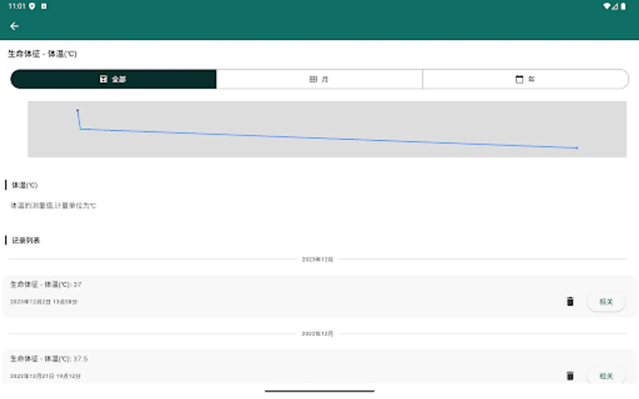Tap the screenshot notification icon in status bar

click(43, 6)
